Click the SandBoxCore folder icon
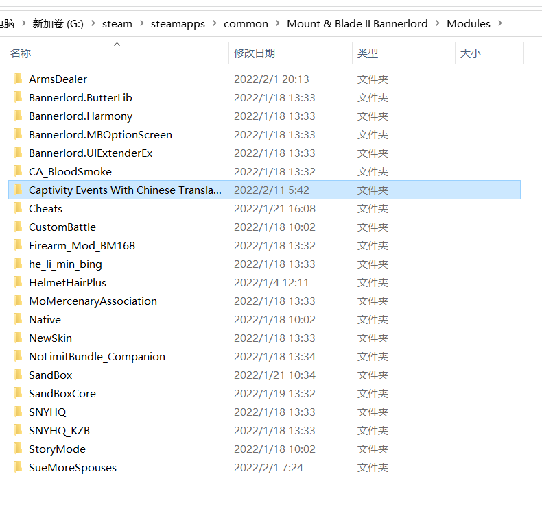The width and height of the screenshot is (542, 524). 18,394
